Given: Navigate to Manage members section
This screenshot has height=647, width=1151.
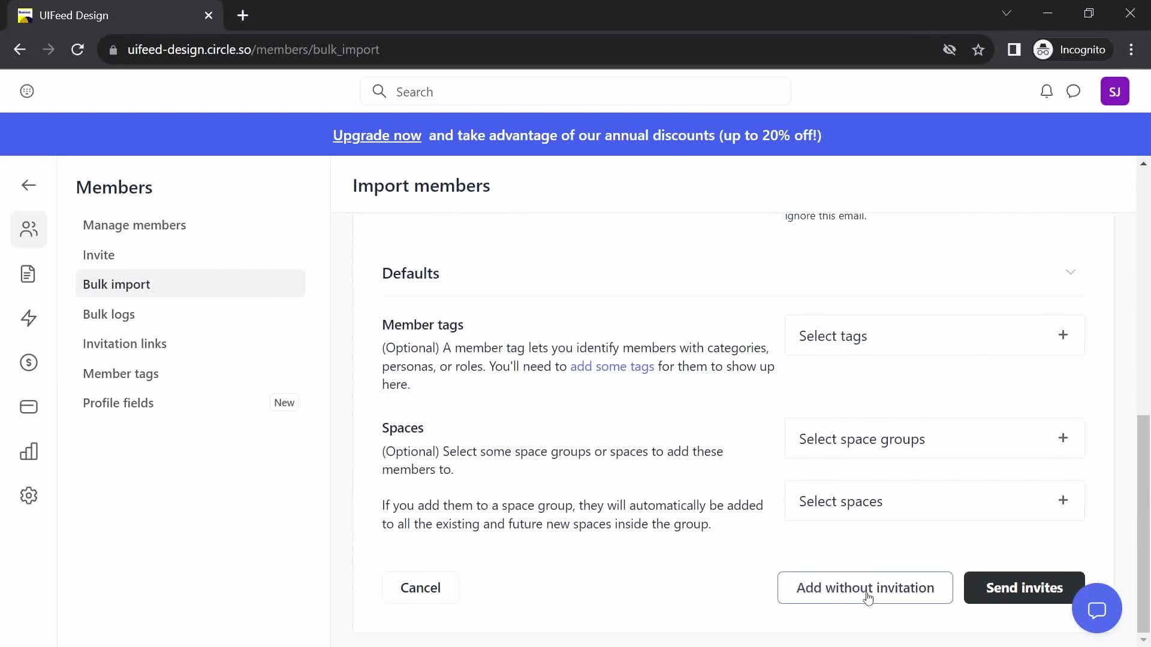Looking at the screenshot, I should [x=134, y=225].
